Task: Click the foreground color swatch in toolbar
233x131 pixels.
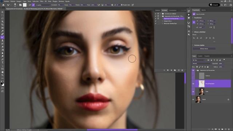Action: click(1, 84)
